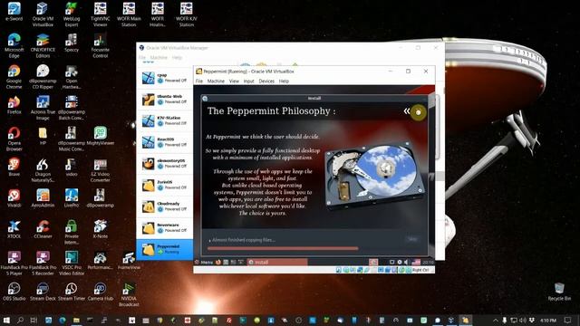Select the ReactOS virtual machine
The width and height of the screenshot is (580, 326).
165,142
